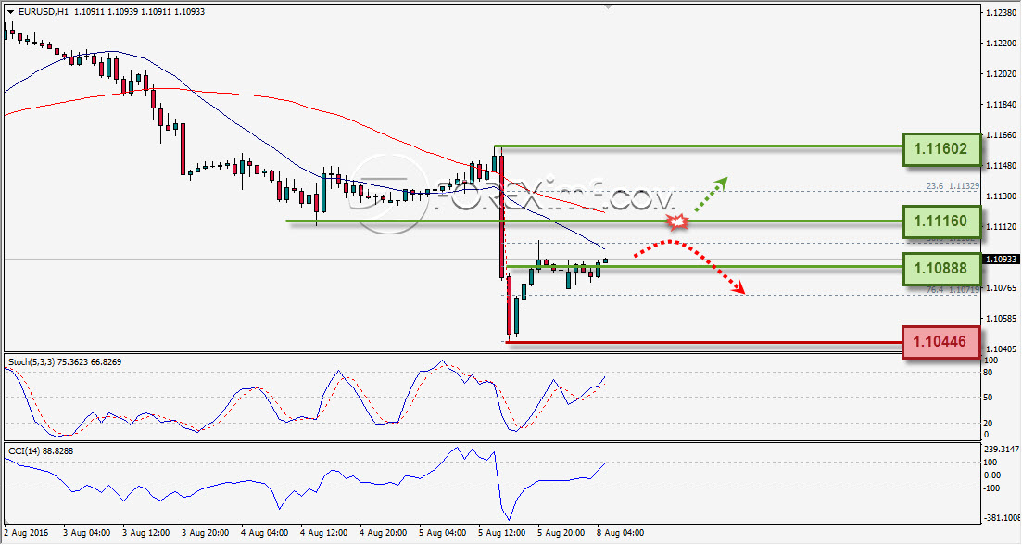Viewport: 1022px width, 545px height.
Task: Click the 20 level on Stochastic scale
Action: [988, 423]
